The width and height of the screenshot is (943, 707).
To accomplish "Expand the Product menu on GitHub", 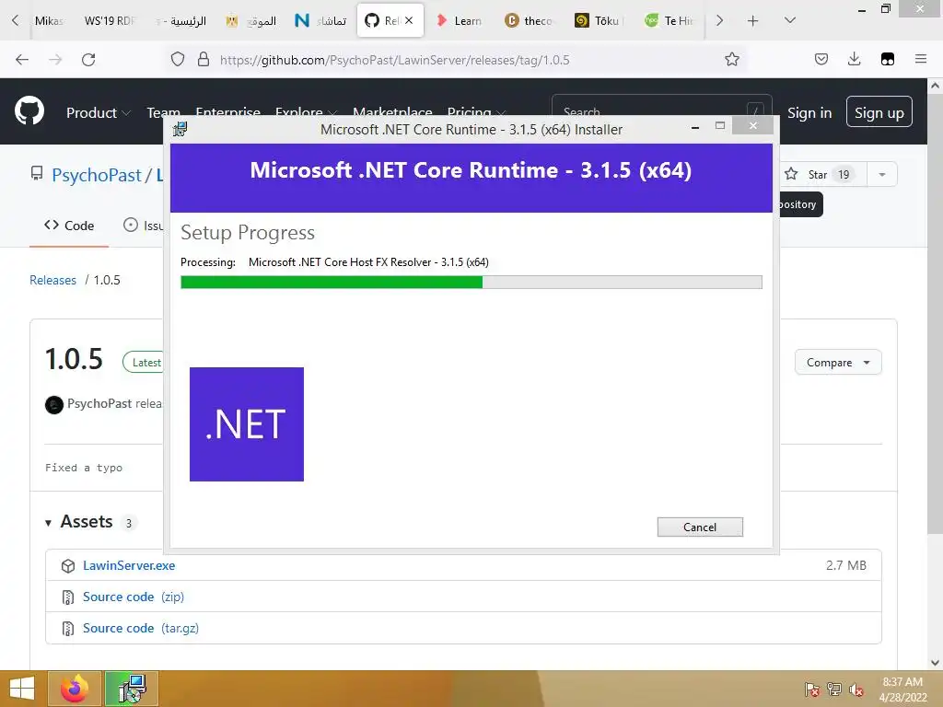I will 98,112.
